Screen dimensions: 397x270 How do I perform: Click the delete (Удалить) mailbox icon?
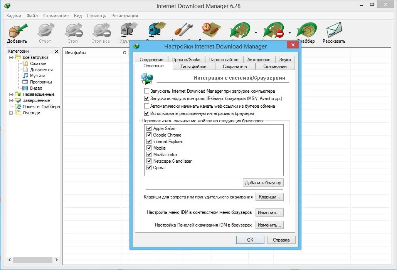pyautogui.click(x=129, y=30)
